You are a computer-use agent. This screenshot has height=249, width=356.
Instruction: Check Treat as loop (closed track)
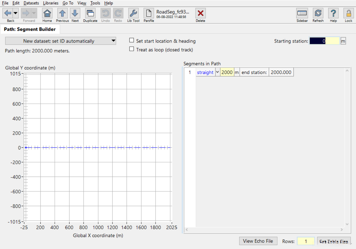132,49
